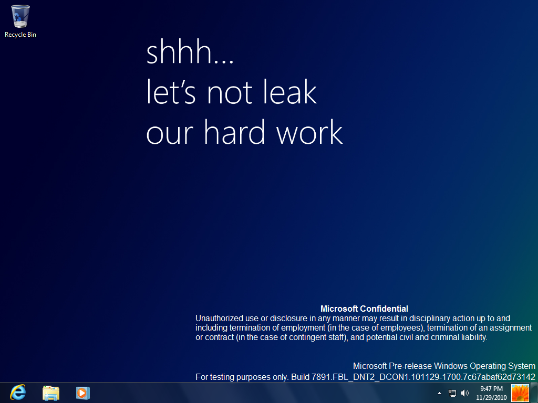
Task: Click the orange flower user tile
Action: tap(520, 393)
